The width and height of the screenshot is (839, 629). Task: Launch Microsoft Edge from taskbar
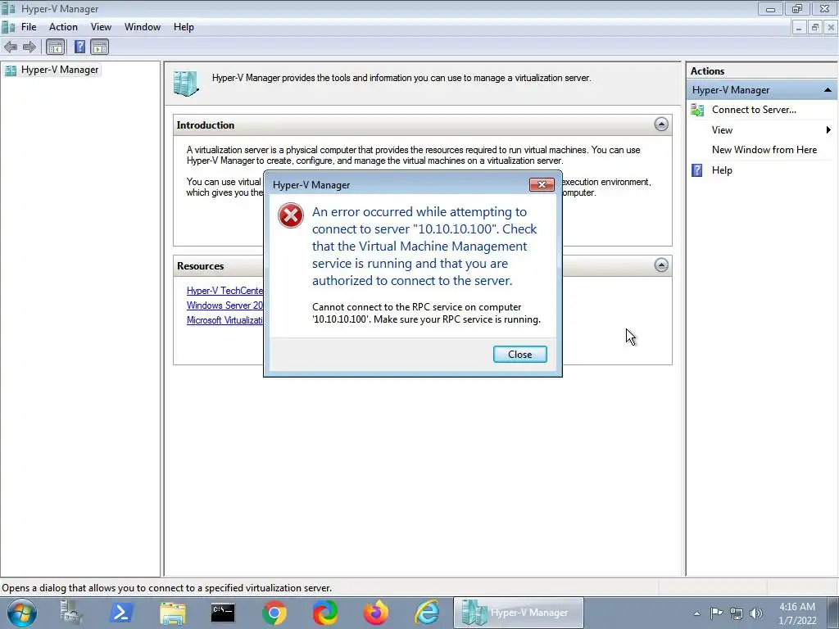pyautogui.click(x=324, y=613)
